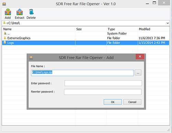Click the app icon in Add dialog title
The width and height of the screenshot is (172, 133).
click(31, 58)
